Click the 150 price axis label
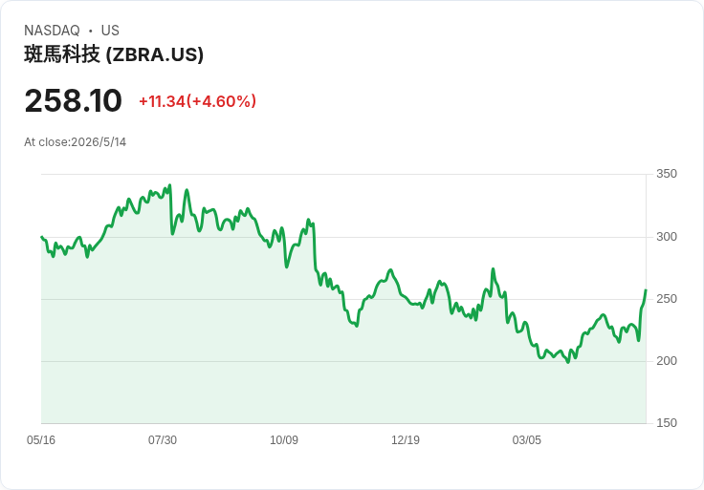Image resolution: width=704 pixels, height=490 pixels. pyautogui.click(x=667, y=423)
